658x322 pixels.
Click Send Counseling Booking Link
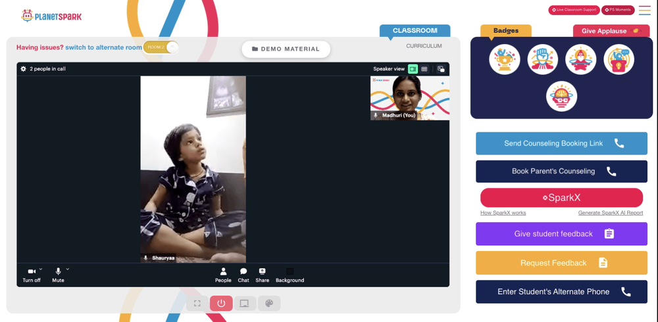[x=561, y=143]
